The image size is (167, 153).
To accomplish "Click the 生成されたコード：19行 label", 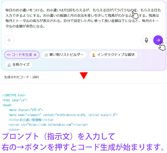I will tap(22, 77).
